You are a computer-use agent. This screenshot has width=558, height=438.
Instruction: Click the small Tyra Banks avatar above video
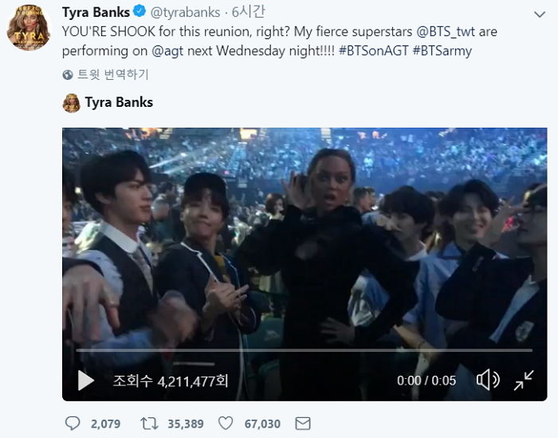(x=71, y=102)
